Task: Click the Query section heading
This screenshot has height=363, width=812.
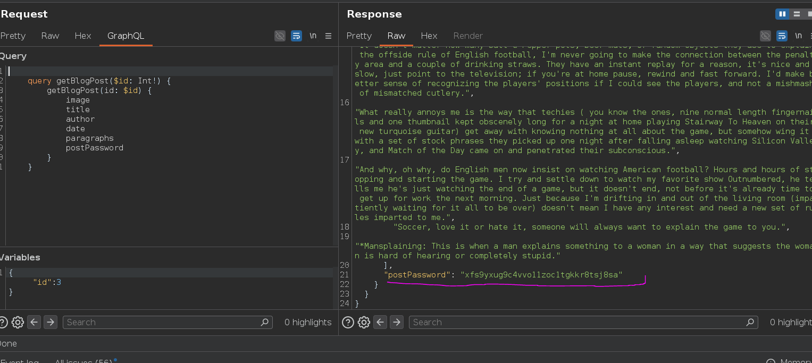Action: click(13, 56)
